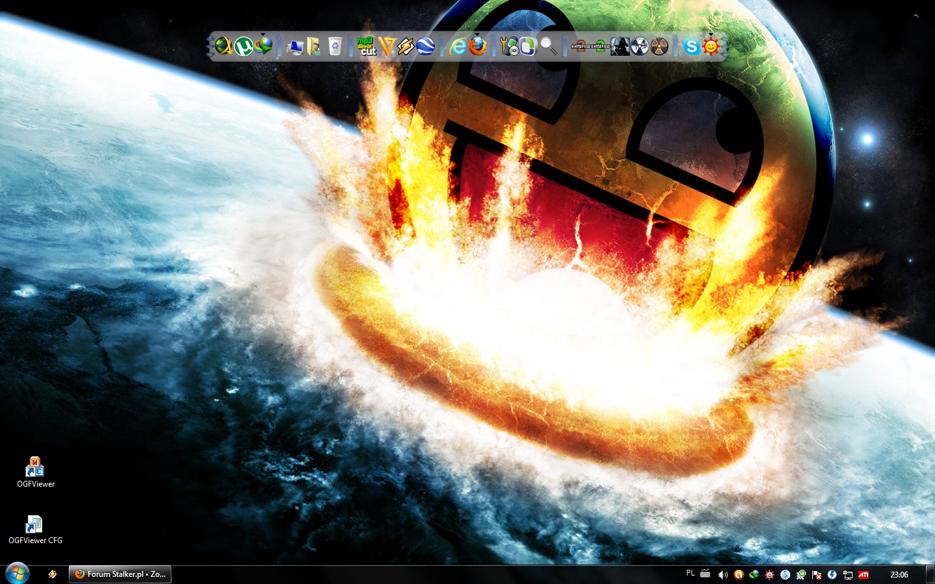935x584 pixels.
Task: Launch the Call of Duty soldier icon
Action: click(x=620, y=46)
